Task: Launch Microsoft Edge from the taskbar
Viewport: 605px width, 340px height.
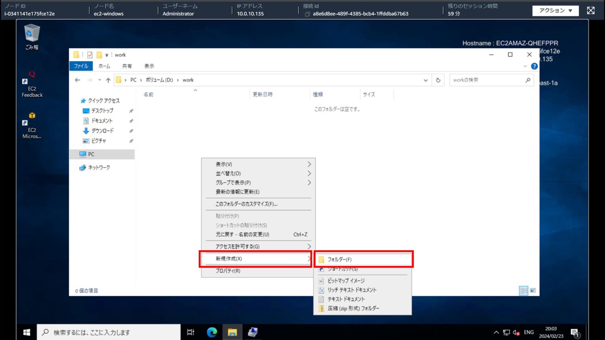Action: click(x=212, y=332)
